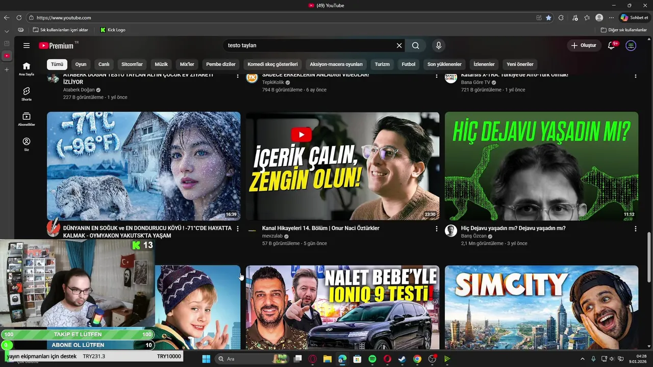Click the browser address bar URL
Screen dimensions: 653x367
64,18
